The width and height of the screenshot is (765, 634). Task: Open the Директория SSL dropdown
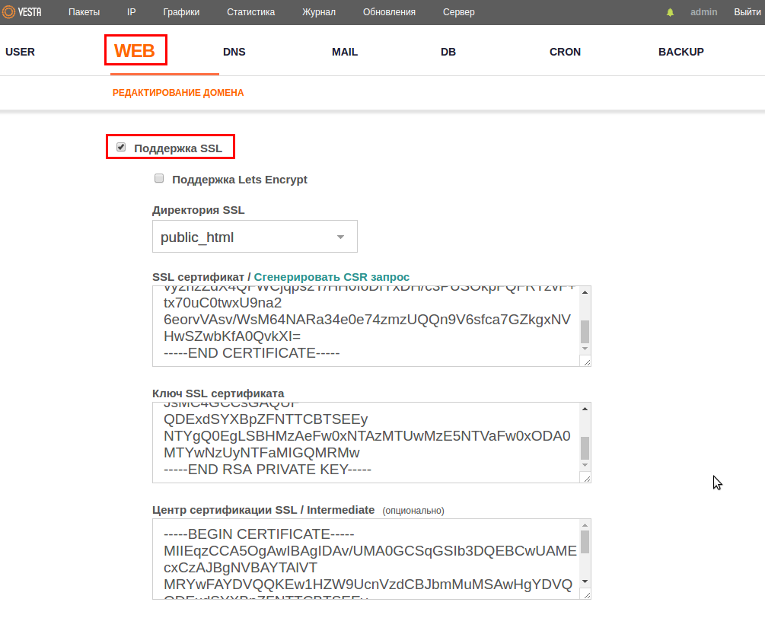254,237
